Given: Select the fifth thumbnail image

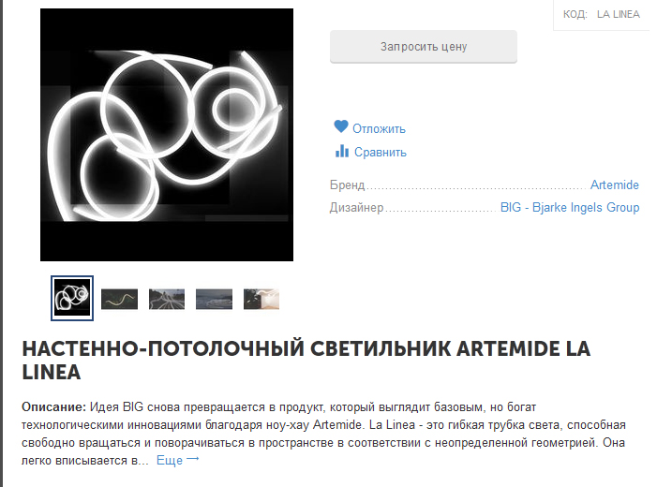Looking at the screenshot, I should (261, 299).
